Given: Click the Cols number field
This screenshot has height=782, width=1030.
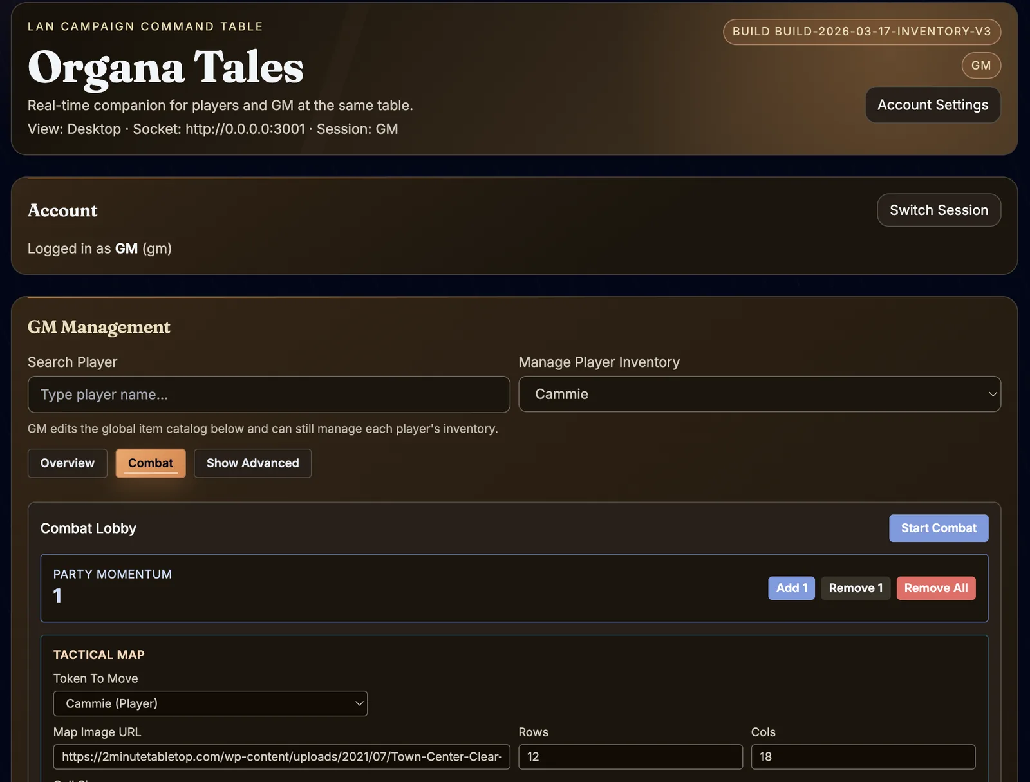Looking at the screenshot, I should pyautogui.click(x=863, y=757).
